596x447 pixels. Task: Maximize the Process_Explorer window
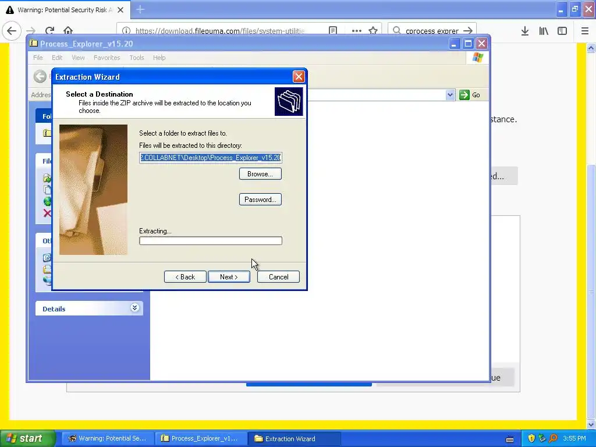click(x=469, y=44)
